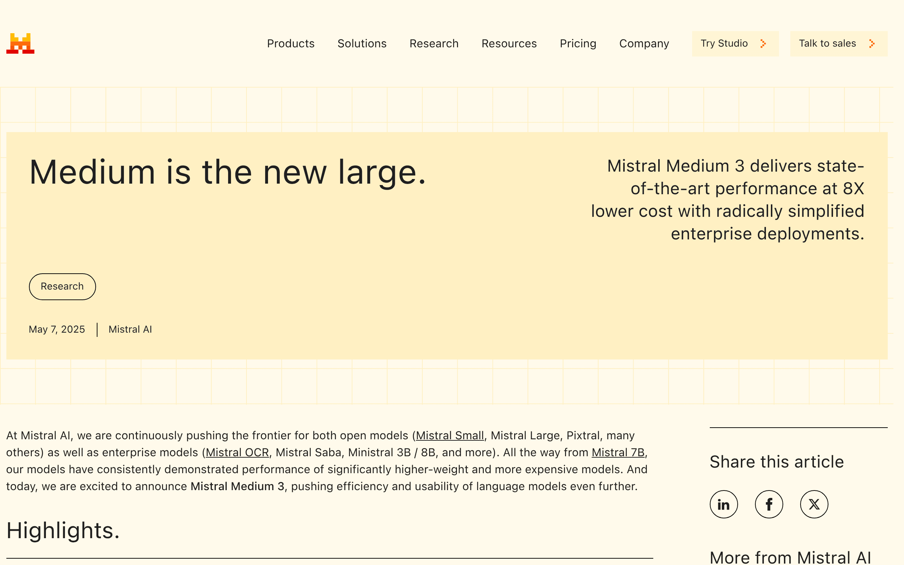
Task: Click the May 7, 2025 date
Action: [57, 329]
